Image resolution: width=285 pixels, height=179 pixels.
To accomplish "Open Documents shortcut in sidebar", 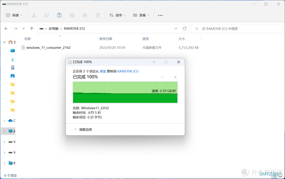I will point(13,68).
